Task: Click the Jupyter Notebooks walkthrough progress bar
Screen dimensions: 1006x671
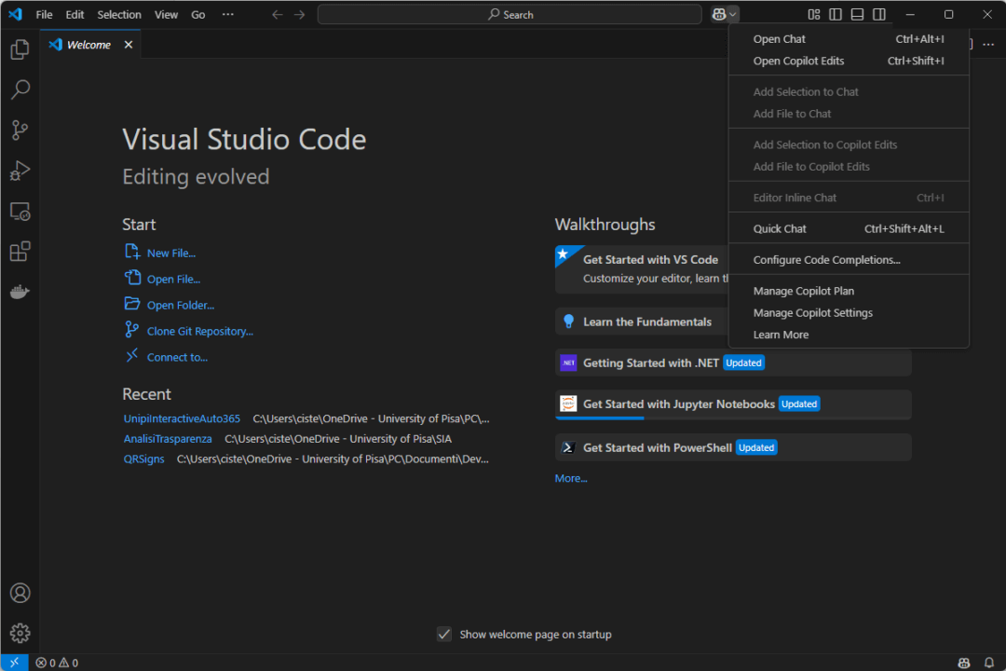Action: (600, 419)
